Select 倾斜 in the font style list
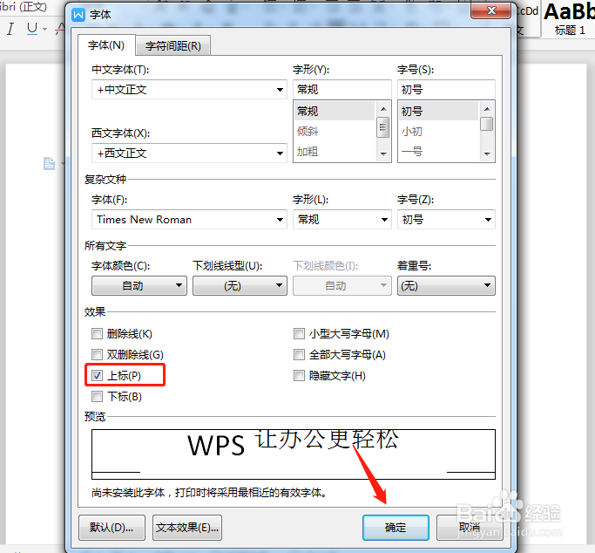The height and width of the screenshot is (553, 595). (x=335, y=132)
